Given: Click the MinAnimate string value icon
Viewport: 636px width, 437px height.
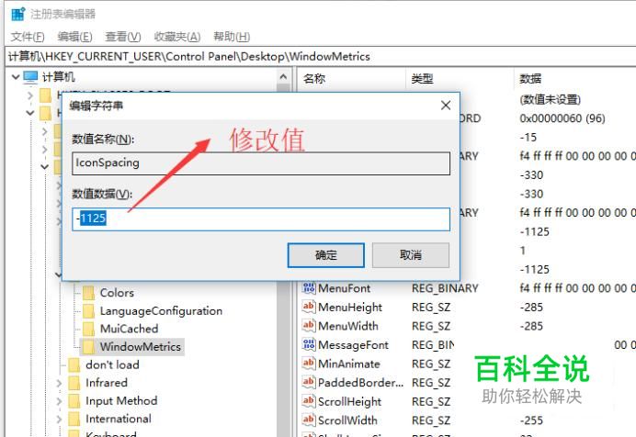Looking at the screenshot, I should (308, 364).
